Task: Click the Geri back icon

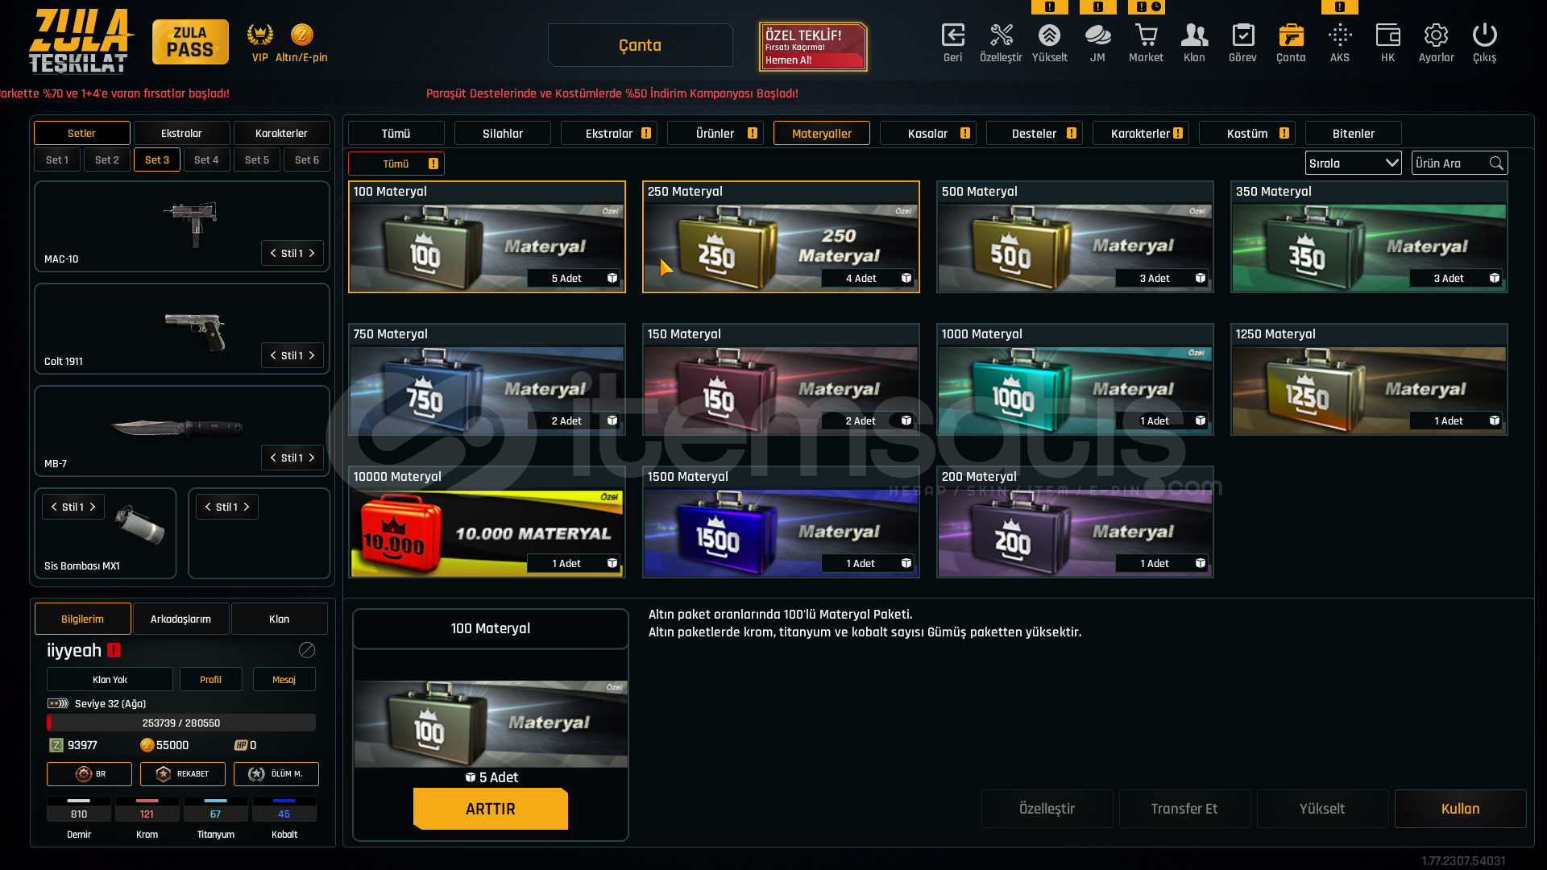Action: point(953,35)
